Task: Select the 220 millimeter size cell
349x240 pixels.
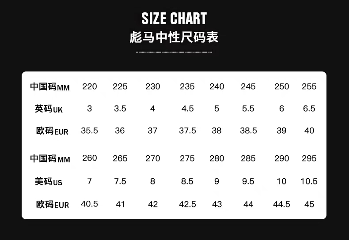Action: click(90, 86)
